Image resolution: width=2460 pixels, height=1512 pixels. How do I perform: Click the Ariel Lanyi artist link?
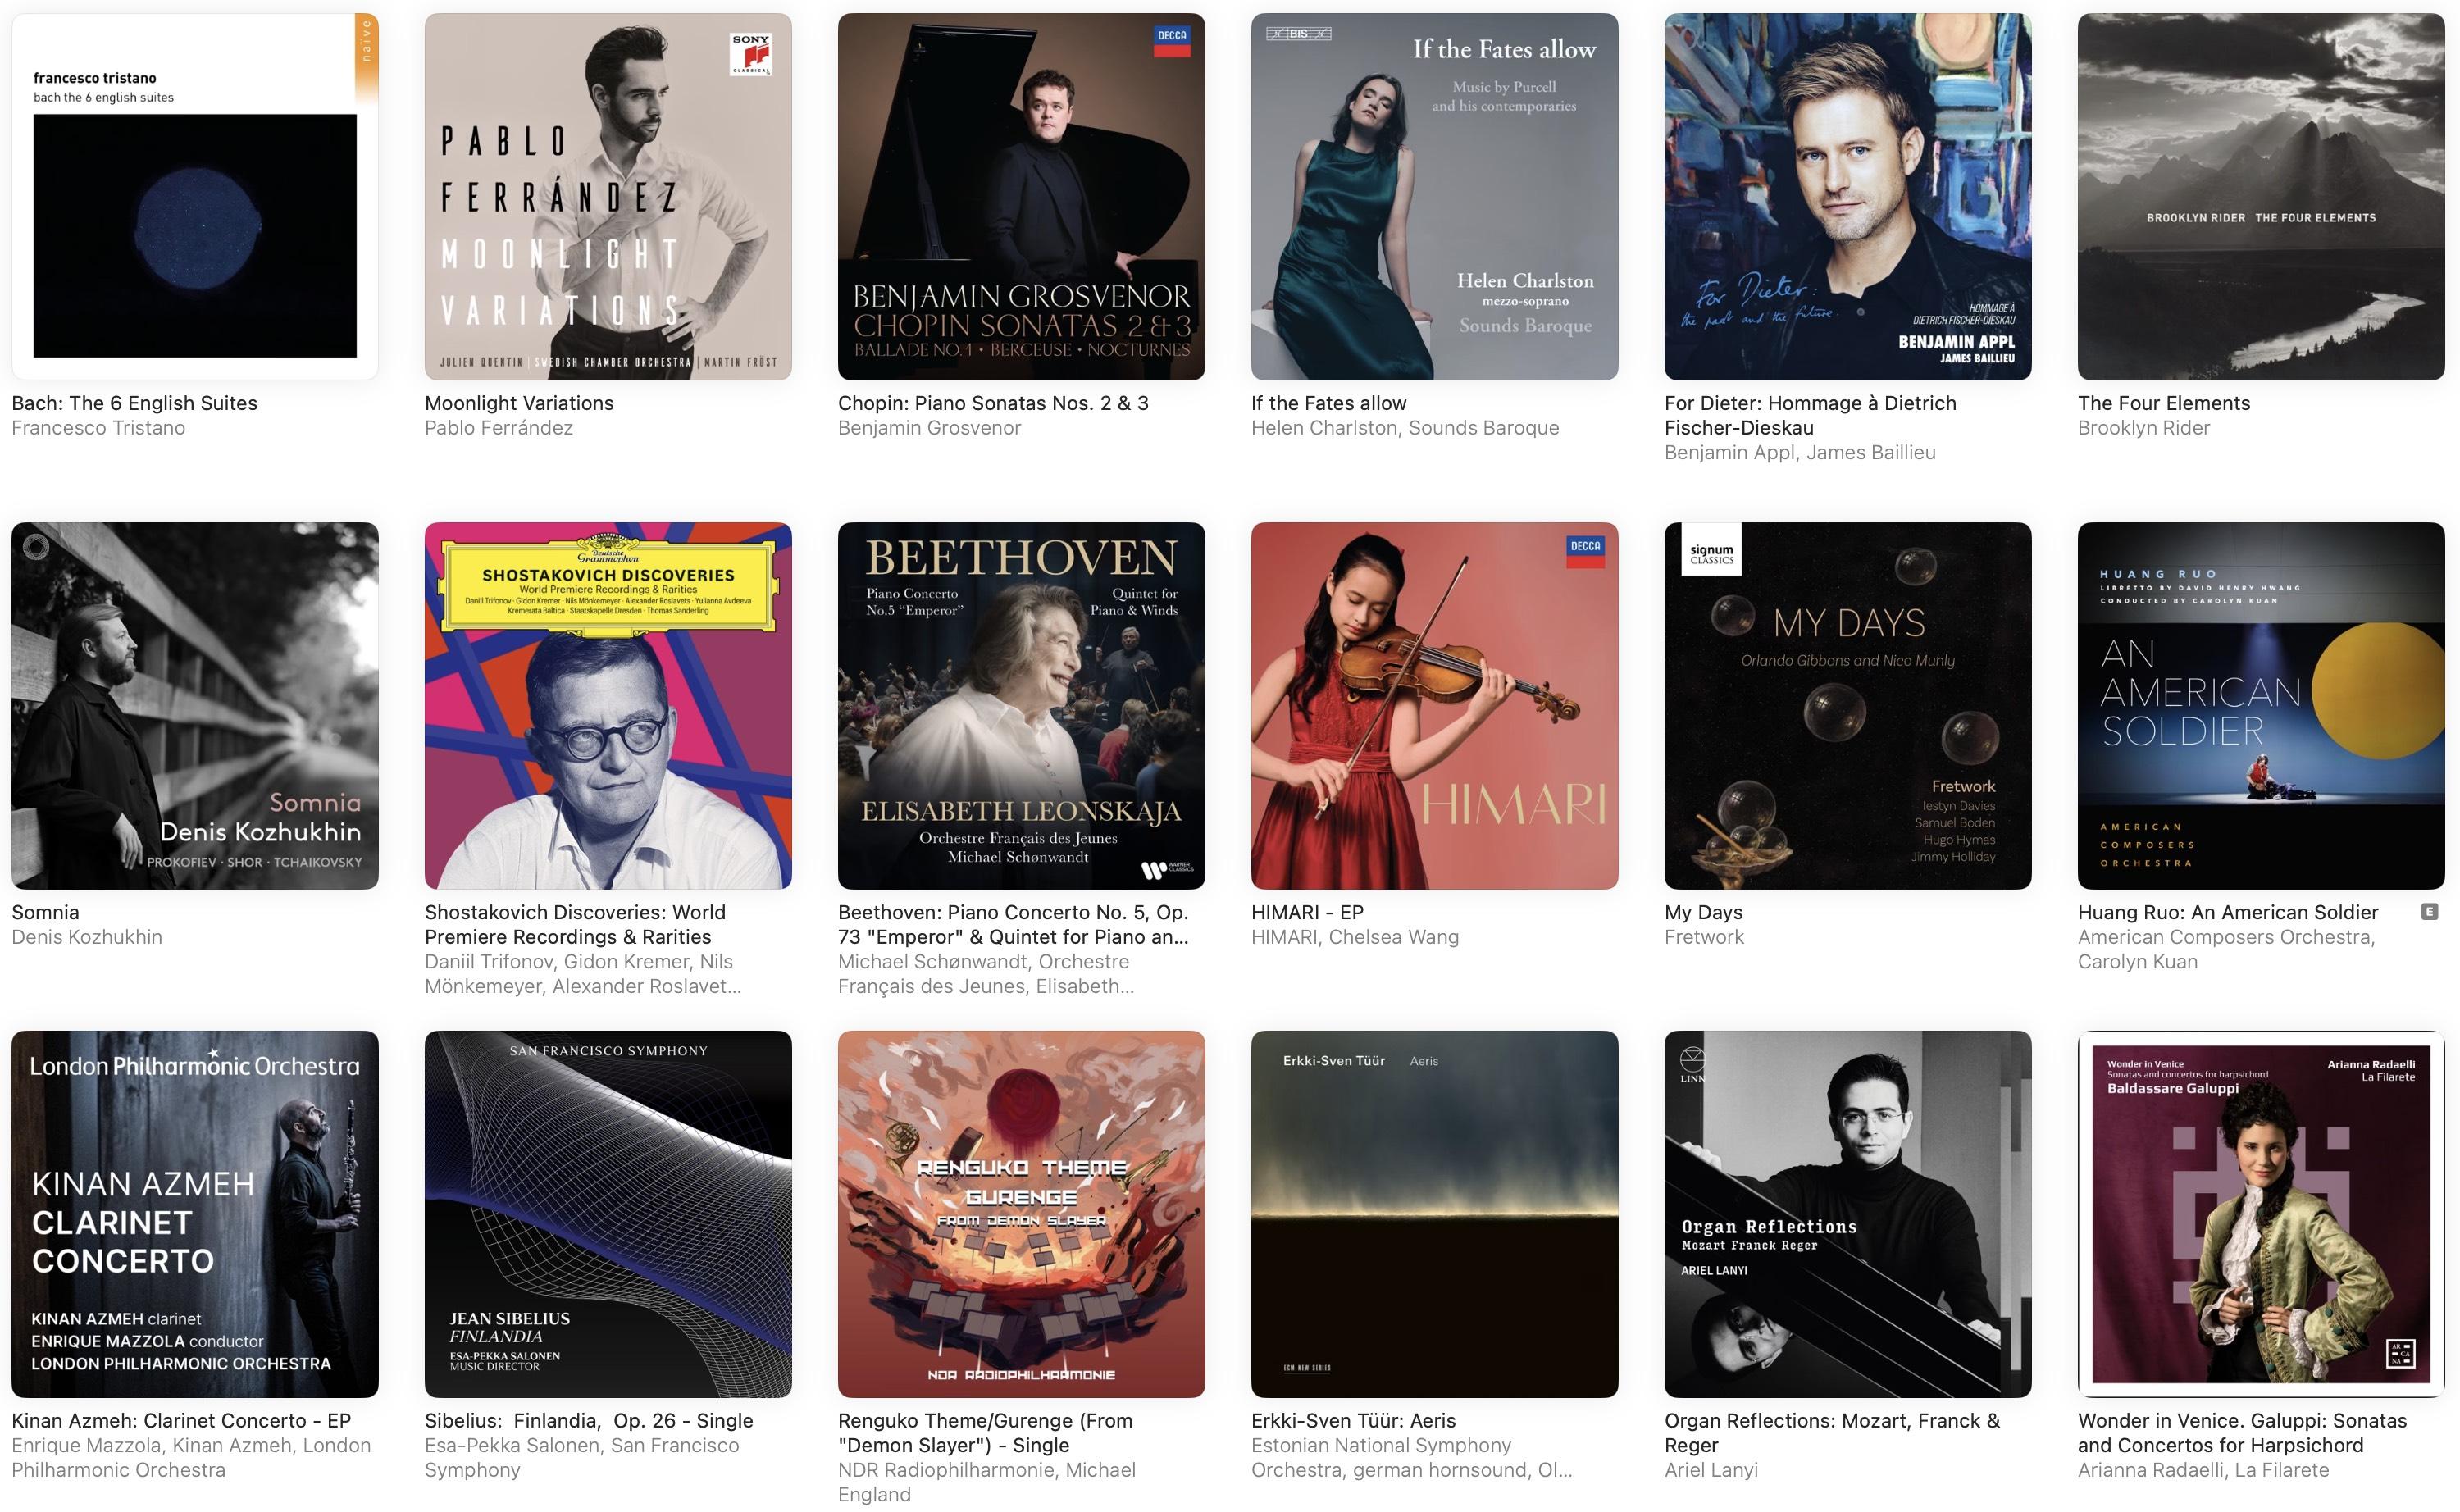click(x=1711, y=1470)
